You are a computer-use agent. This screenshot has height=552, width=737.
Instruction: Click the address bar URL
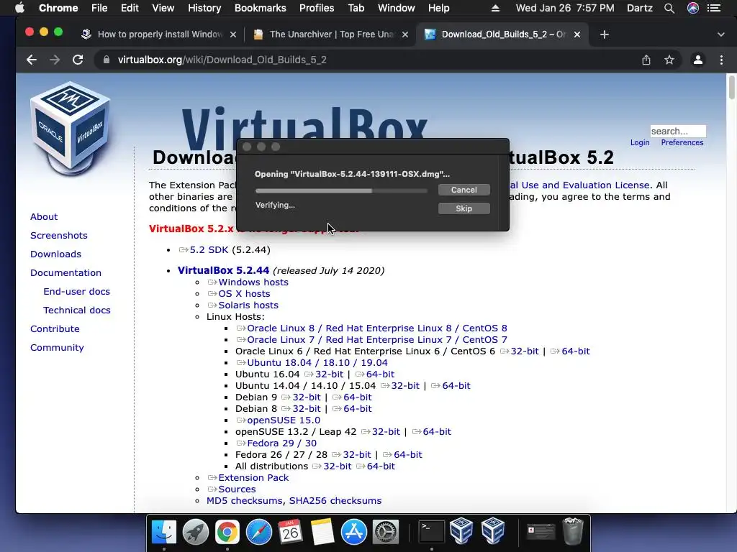pos(222,60)
